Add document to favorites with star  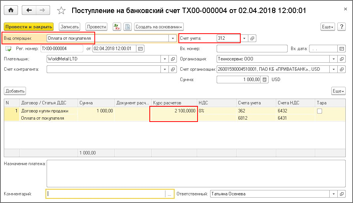61,10
